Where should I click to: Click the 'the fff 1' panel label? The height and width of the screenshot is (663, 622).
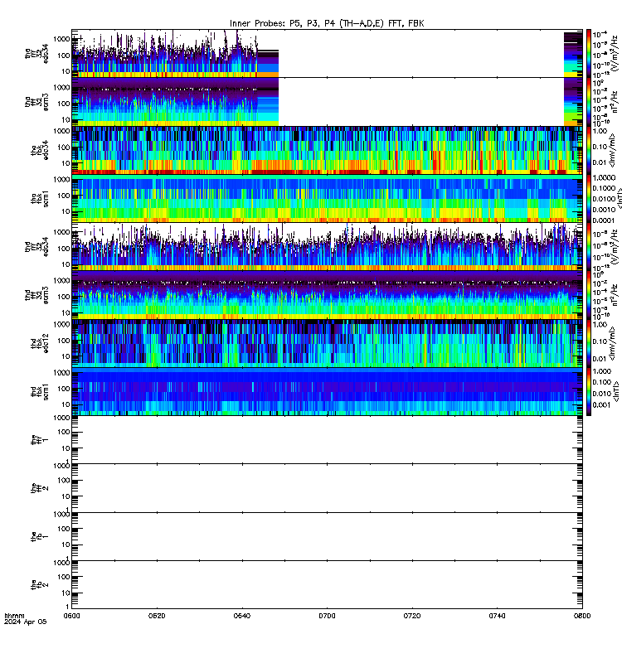pos(40,440)
